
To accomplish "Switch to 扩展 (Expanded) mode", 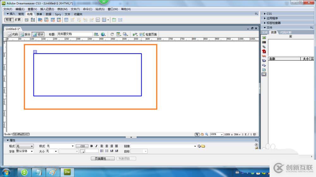I will pos(18,20).
